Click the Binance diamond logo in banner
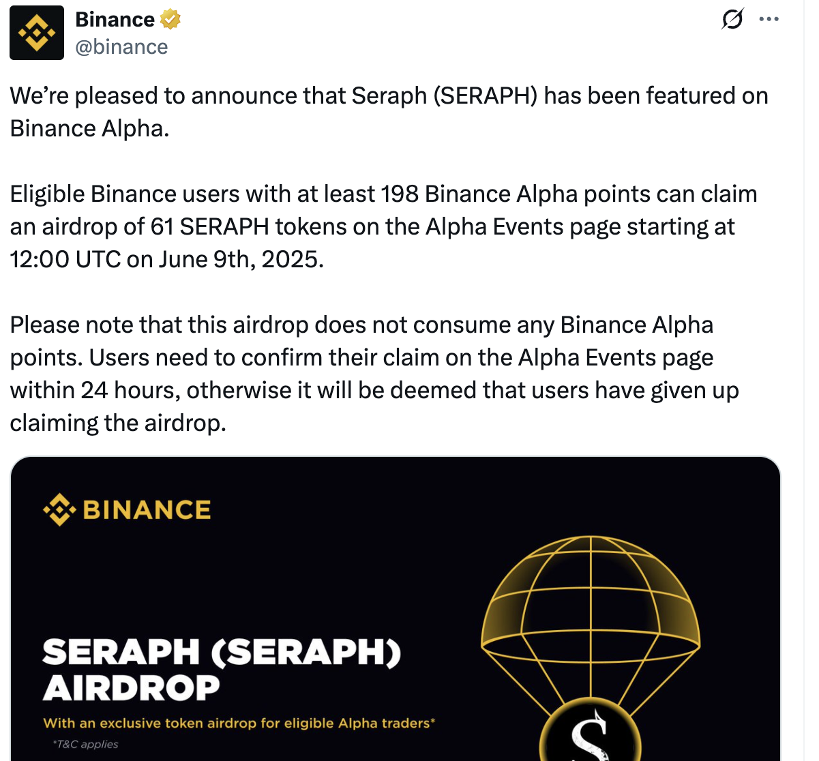 pyautogui.click(x=59, y=509)
